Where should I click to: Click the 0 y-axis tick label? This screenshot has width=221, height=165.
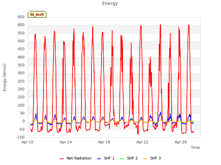(x=23, y=121)
